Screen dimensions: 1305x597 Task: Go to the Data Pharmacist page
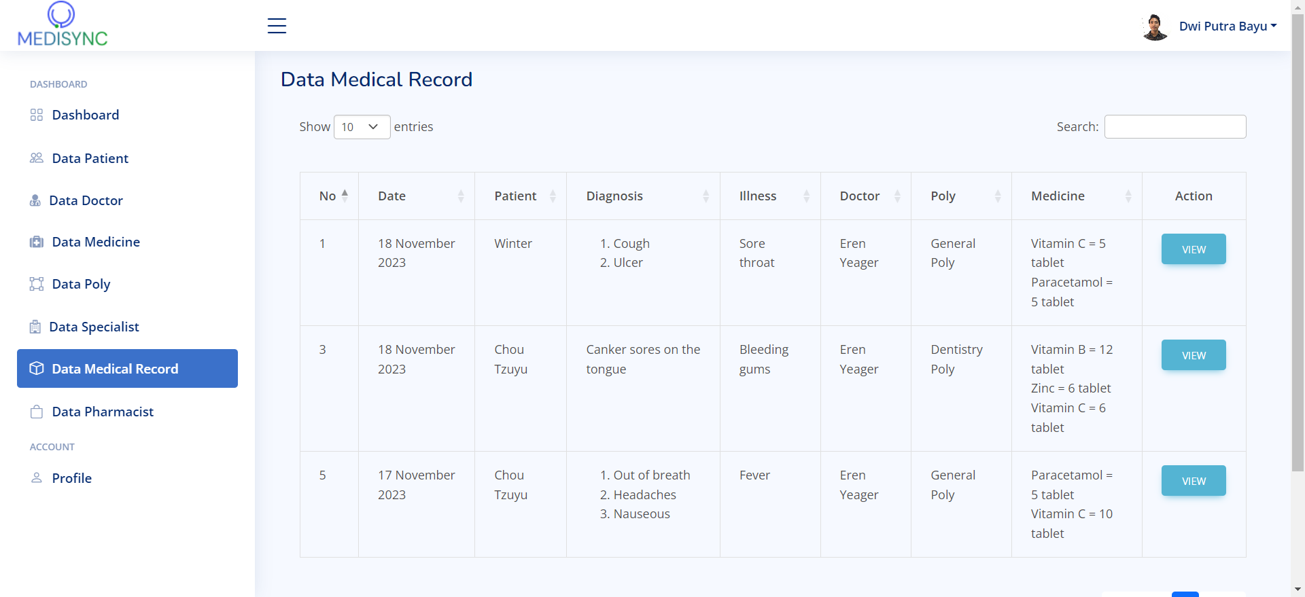pos(103,412)
